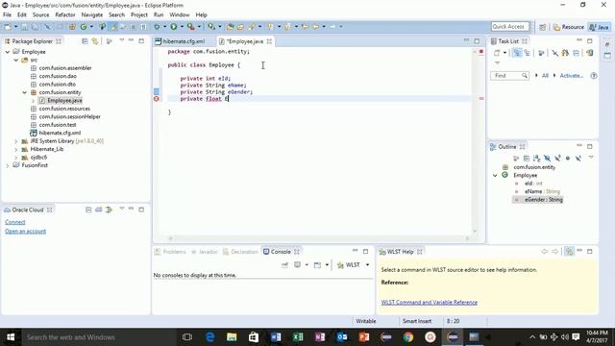Open WLST Command and Variable Reference link

[430, 303]
